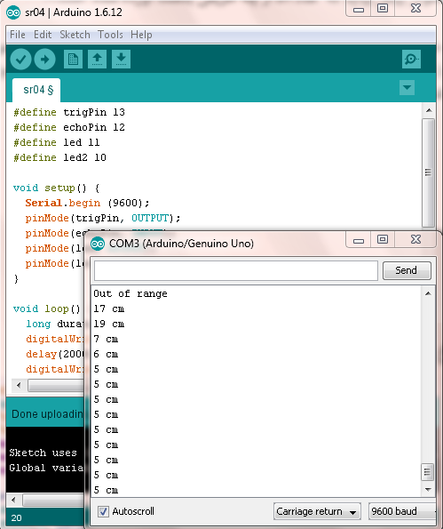The width and height of the screenshot is (443, 529).
Task: Click Arduino logo in sr04 title bar
Action: (13, 12)
